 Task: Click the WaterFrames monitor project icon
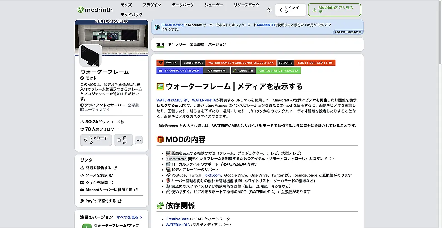pyautogui.click(x=91, y=56)
